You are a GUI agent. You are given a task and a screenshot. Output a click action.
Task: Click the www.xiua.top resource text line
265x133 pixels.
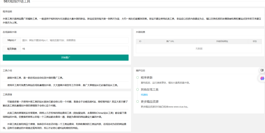(165, 107)
